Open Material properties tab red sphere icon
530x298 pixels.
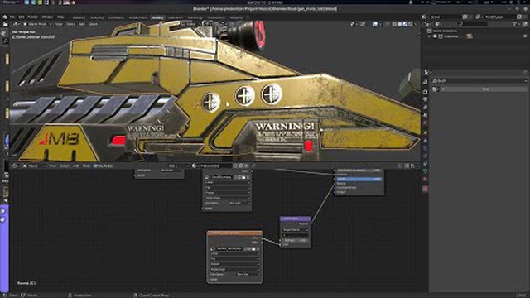426,179
